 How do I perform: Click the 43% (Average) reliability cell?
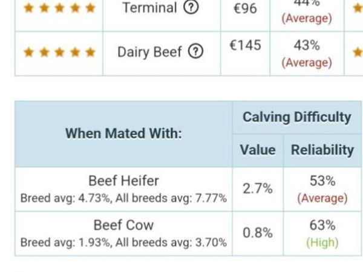coord(307,54)
